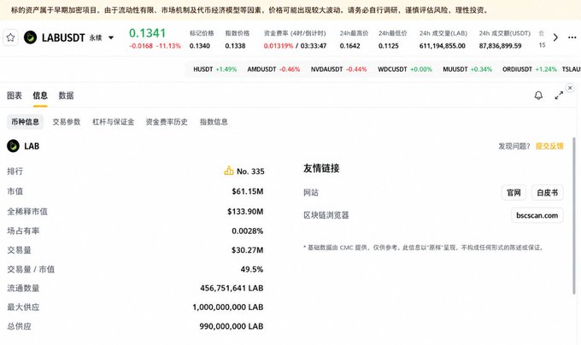Click the index price value 0.1338
Screen dimensions: 581x345
coord(235,46)
